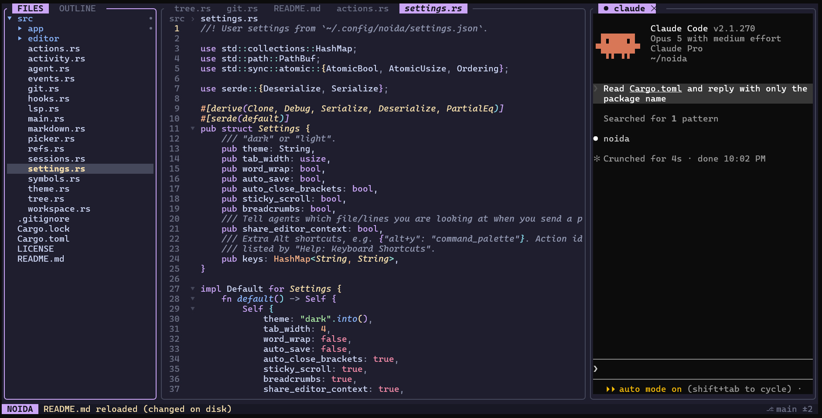This screenshot has width=822, height=418.
Task: Fold the impl Default block at line 27
Action: click(193, 289)
